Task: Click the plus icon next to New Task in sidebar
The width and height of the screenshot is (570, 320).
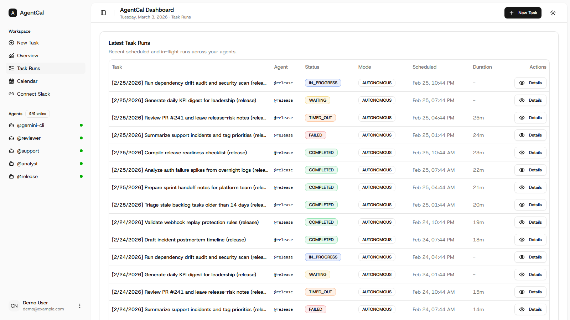Action: click(x=11, y=43)
